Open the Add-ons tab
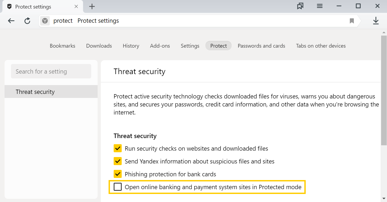387x202 pixels. pyautogui.click(x=160, y=46)
